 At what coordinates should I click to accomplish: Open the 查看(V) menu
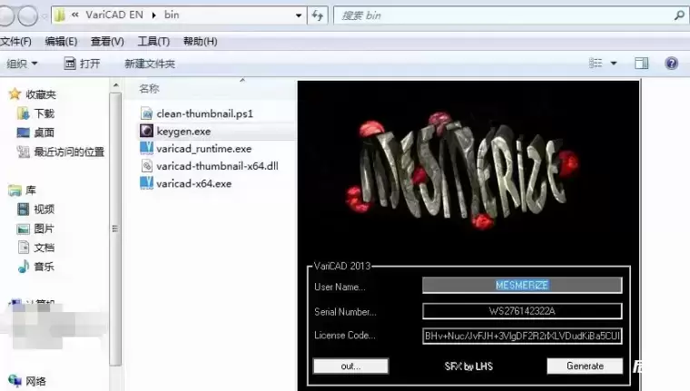click(x=107, y=42)
